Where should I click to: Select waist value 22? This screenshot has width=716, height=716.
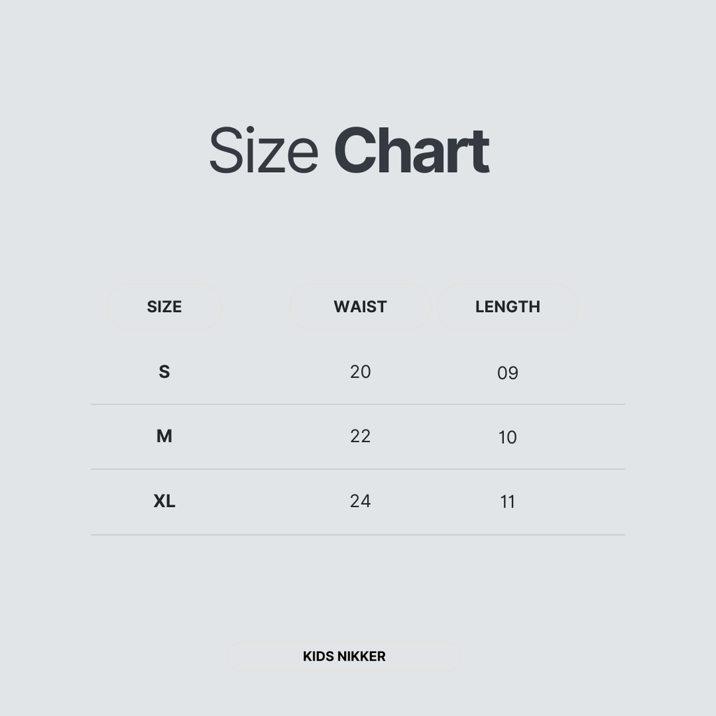click(x=360, y=436)
